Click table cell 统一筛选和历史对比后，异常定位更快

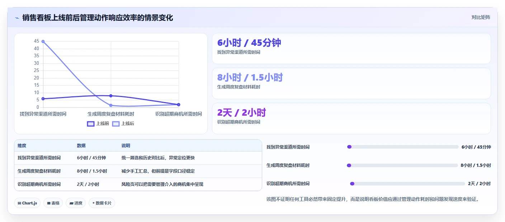point(158,158)
